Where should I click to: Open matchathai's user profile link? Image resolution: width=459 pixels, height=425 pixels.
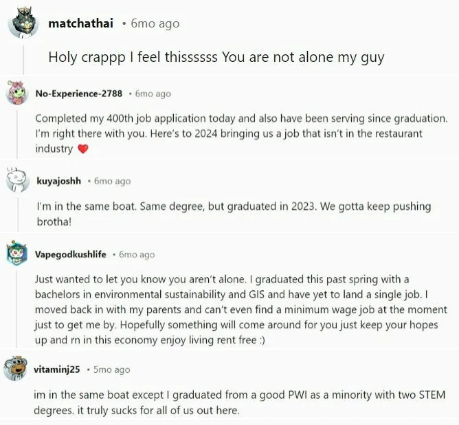80,23
